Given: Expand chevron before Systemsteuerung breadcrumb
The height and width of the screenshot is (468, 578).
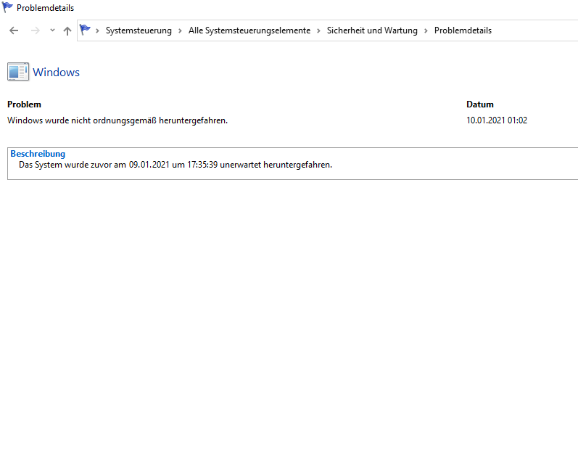Looking at the screenshot, I should tap(97, 30).
